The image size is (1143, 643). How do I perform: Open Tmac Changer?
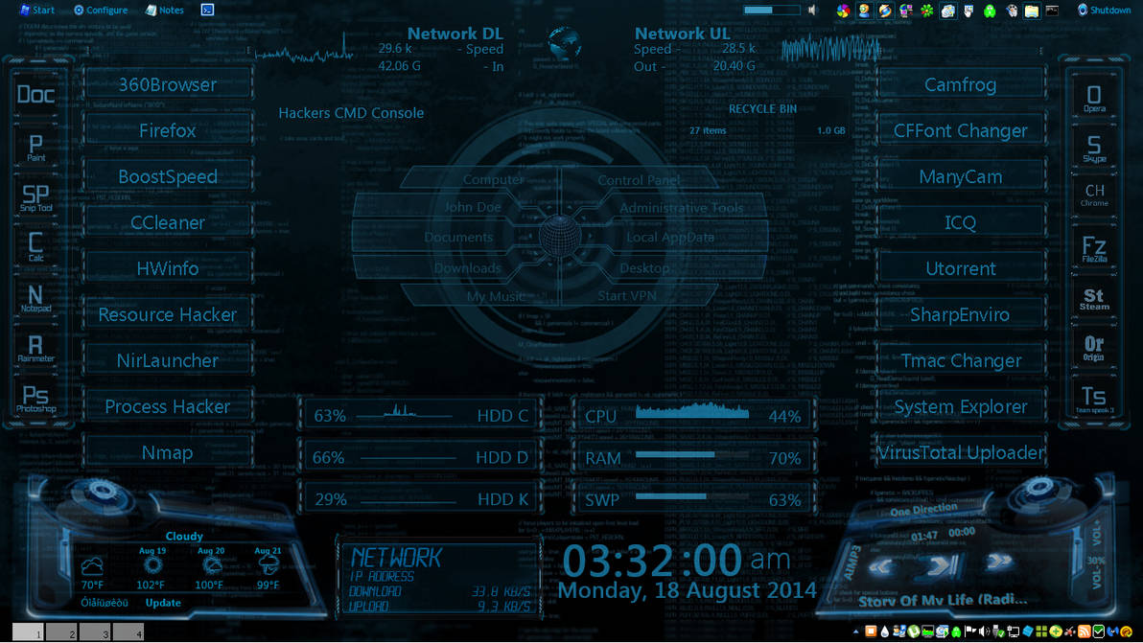[x=961, y=360]
